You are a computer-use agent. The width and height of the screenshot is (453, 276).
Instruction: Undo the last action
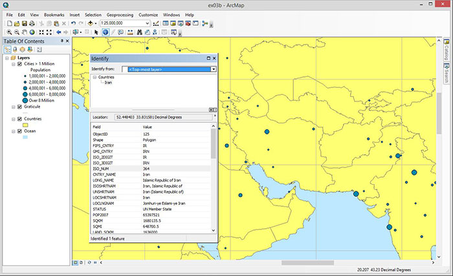click(x=73, y=23)
